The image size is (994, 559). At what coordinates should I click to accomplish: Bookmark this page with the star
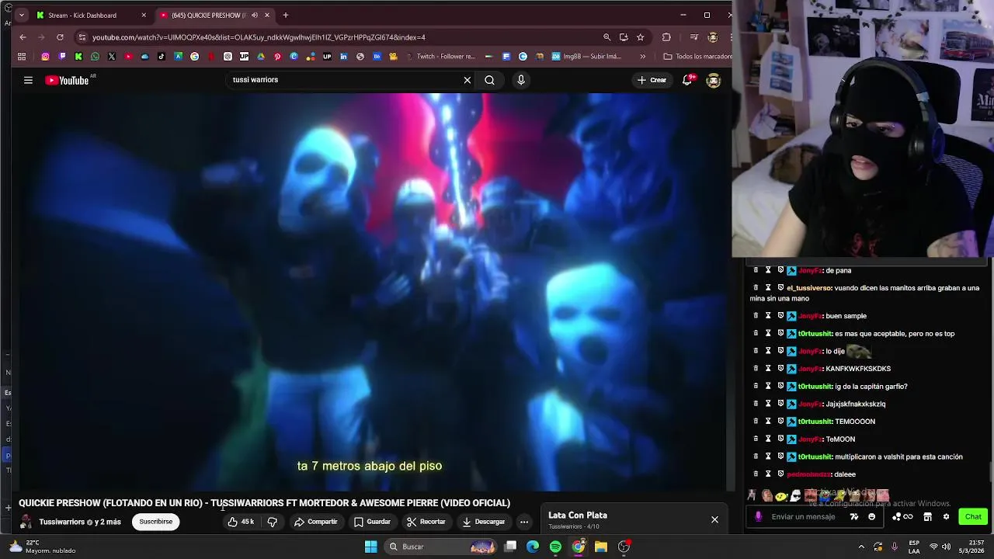[x=640, y=37]
